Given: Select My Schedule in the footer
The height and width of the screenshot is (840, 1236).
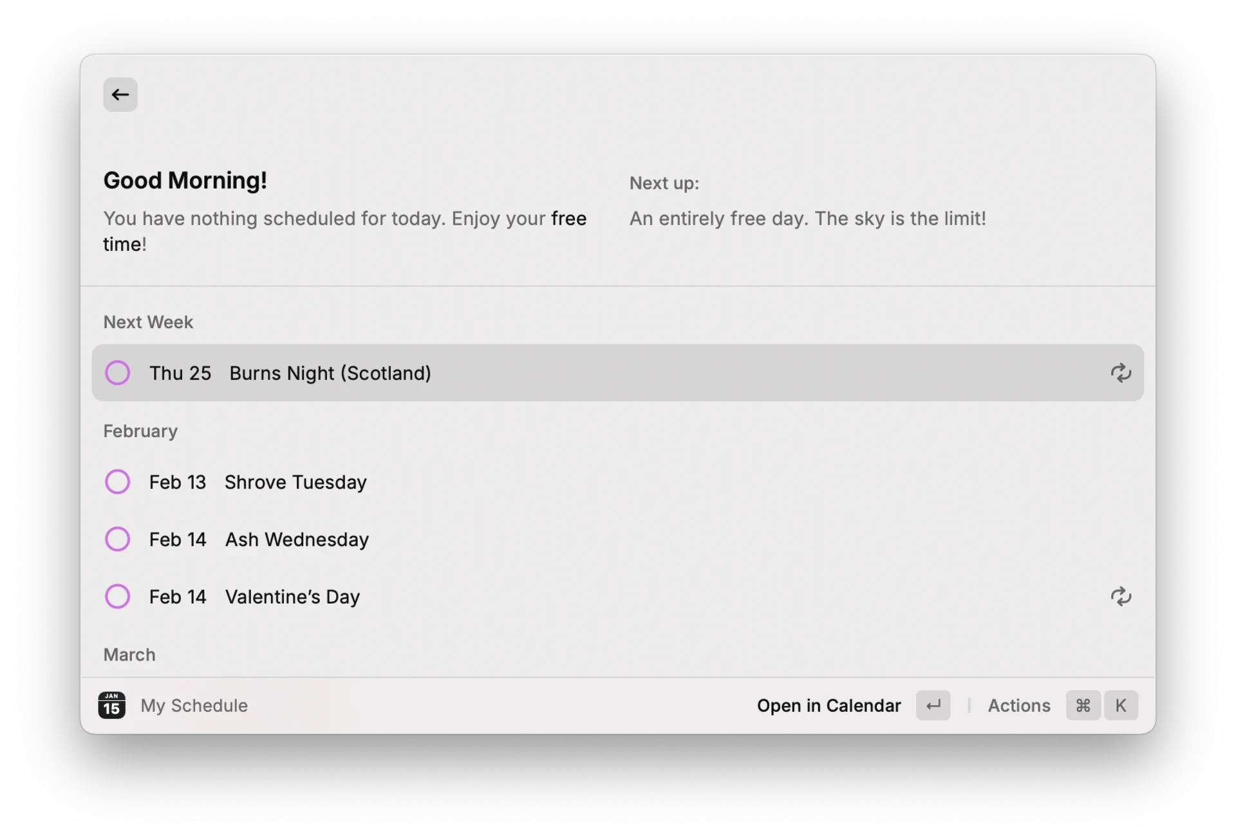Looking at the screenshot, I should (194, 705).
